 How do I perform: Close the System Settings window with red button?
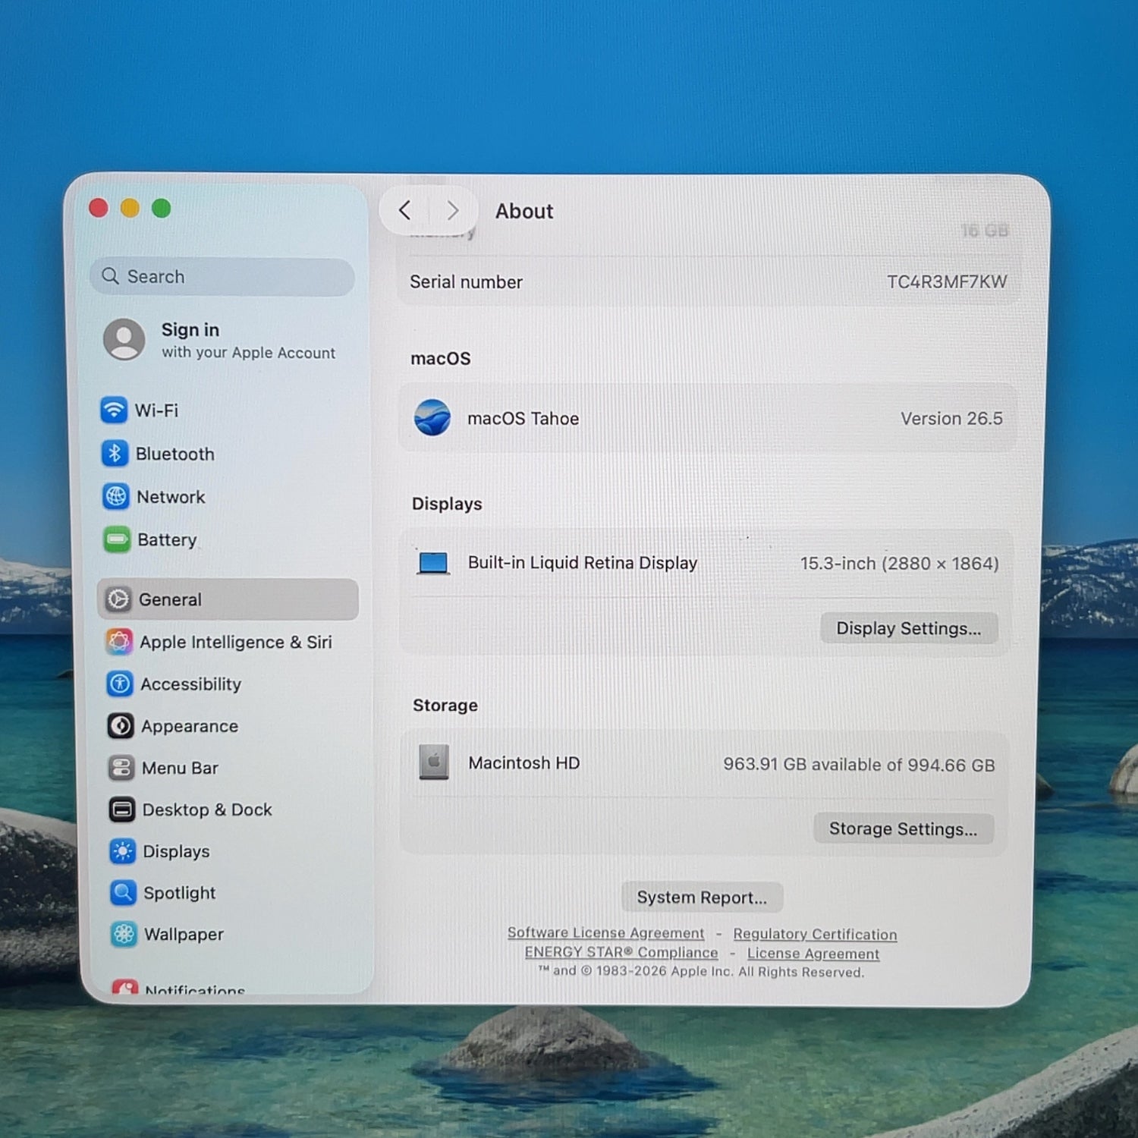click(99, 208)
